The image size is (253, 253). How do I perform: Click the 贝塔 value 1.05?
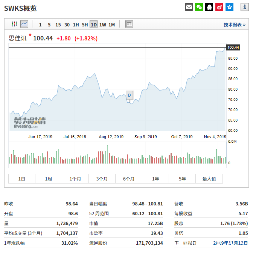tap(243, 233)
